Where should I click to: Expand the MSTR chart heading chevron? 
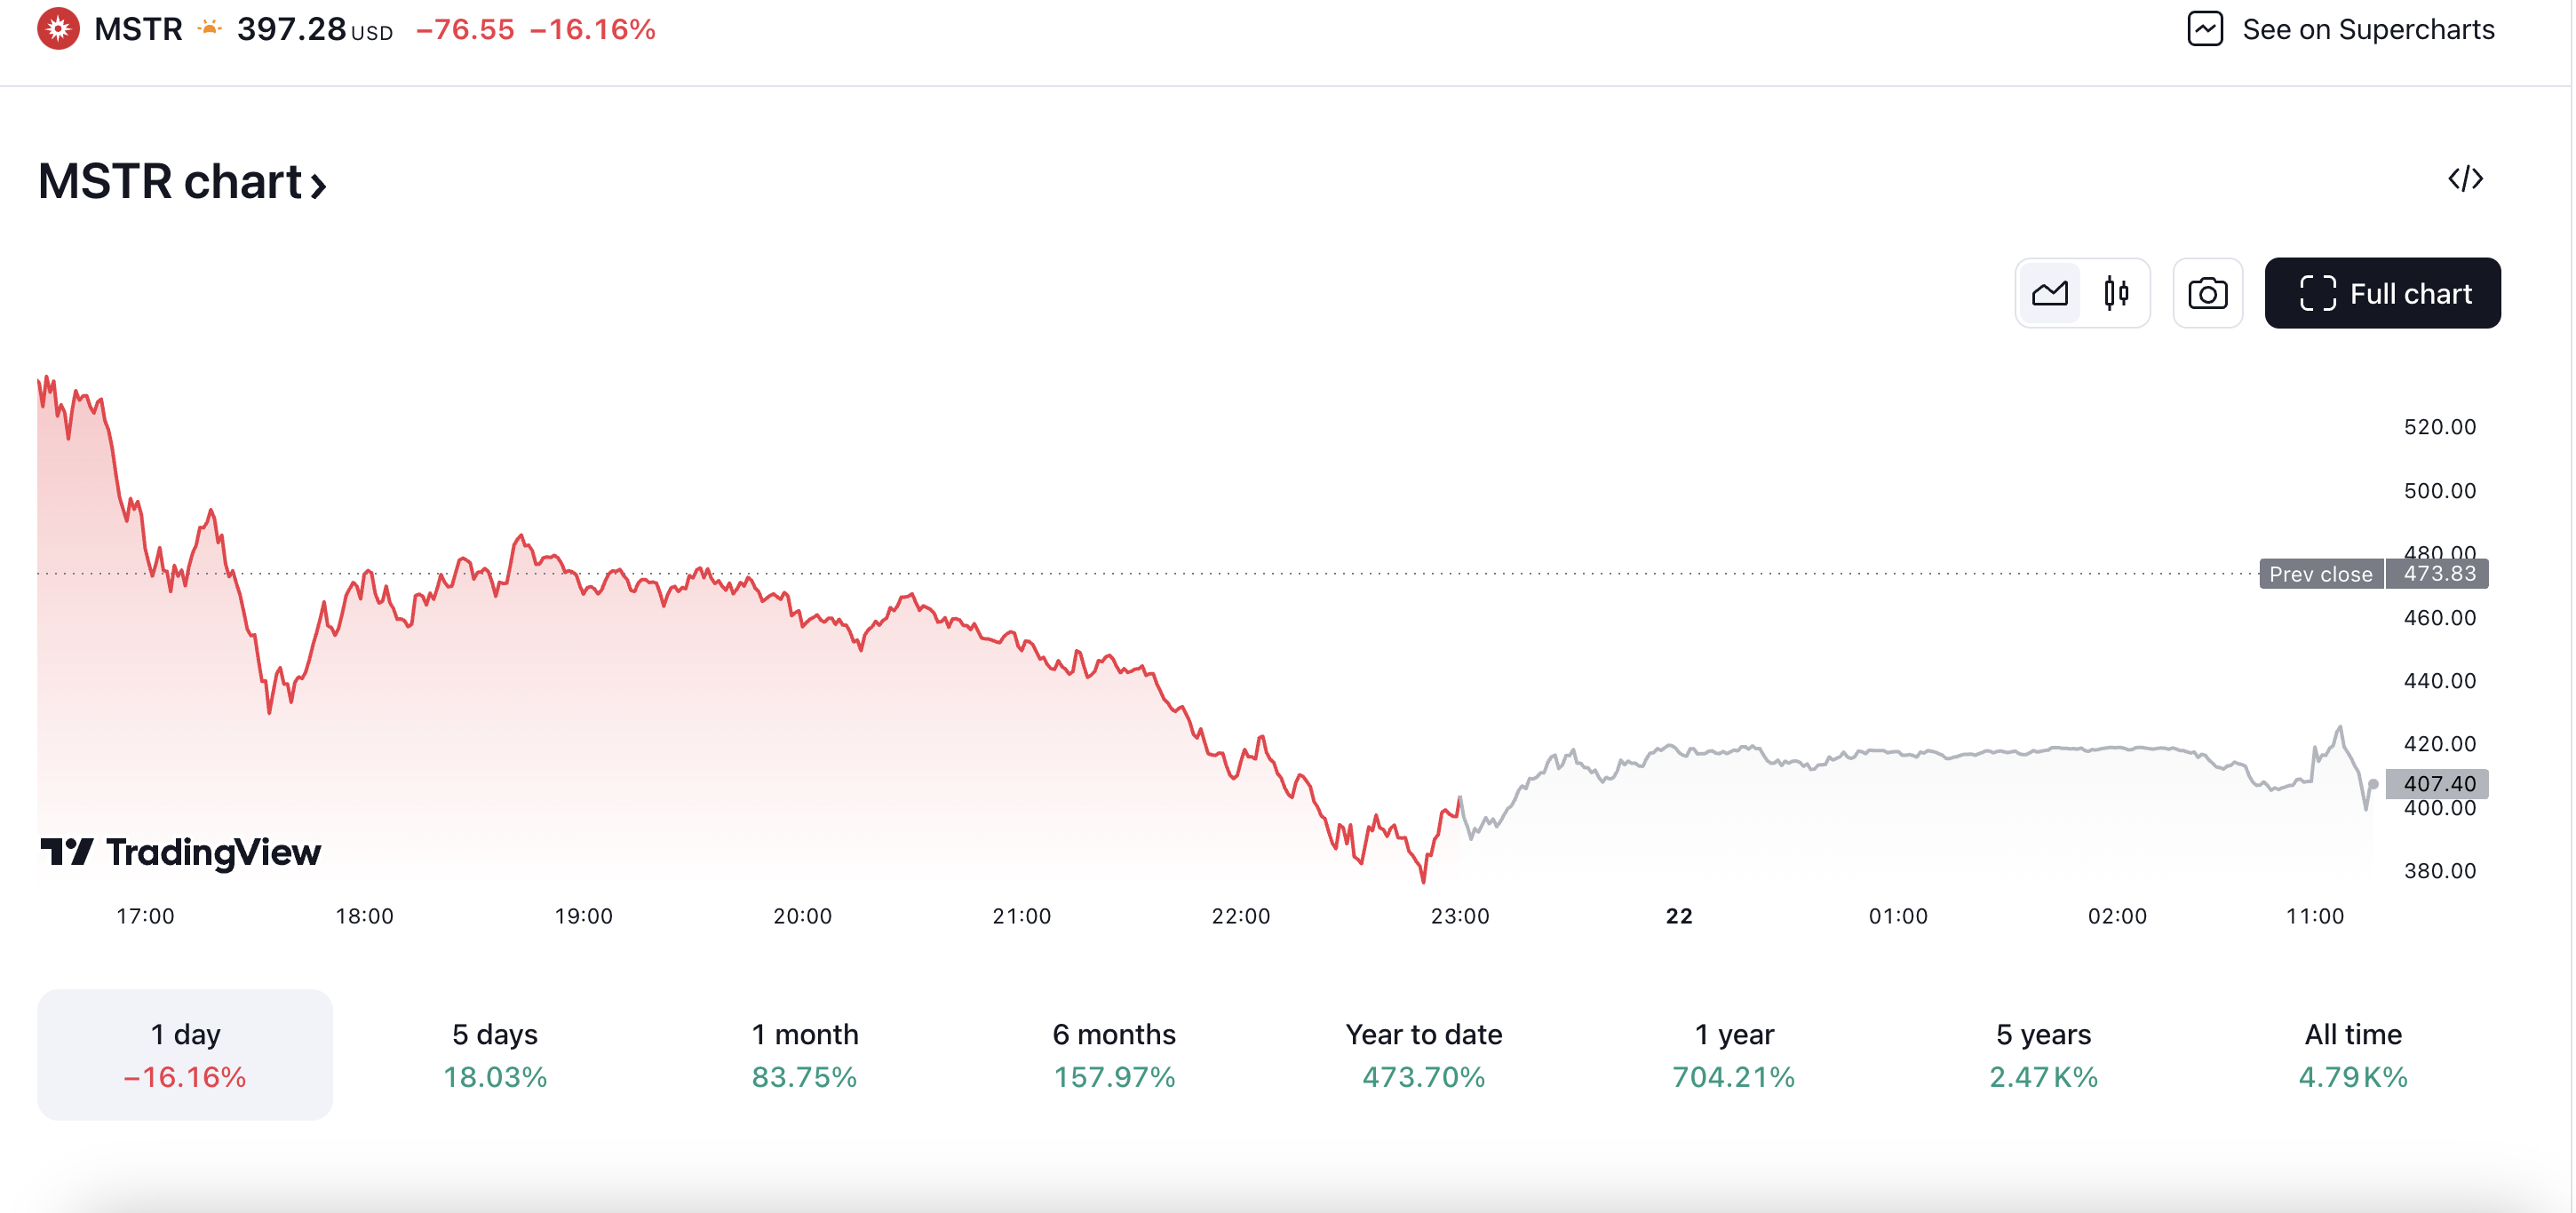click(319, 184)
